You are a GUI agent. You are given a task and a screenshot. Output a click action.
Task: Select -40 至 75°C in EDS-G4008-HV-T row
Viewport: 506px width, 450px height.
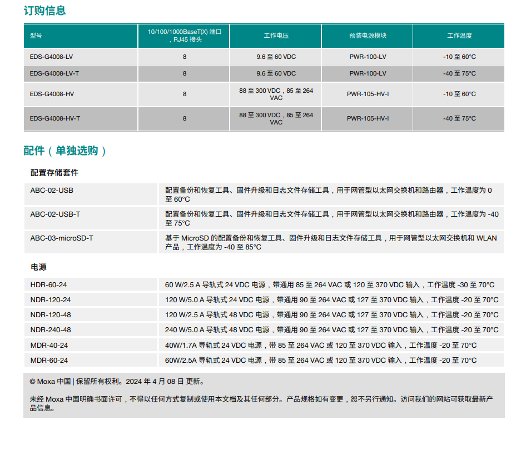[459, 119]
